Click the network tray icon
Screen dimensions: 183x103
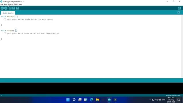click(x=153, y=100)
